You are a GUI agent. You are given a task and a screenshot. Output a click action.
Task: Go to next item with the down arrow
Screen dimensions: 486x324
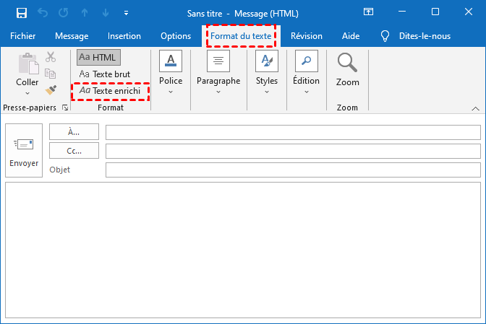pyautogui.click(x=106, y=13)
